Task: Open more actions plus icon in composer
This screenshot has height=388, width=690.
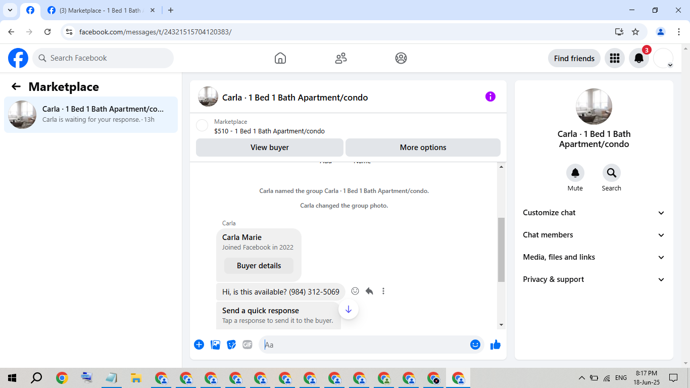Action: [199, 345]
